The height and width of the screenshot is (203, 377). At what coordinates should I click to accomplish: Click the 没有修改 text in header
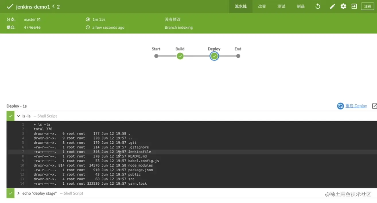tap(172, 19)
